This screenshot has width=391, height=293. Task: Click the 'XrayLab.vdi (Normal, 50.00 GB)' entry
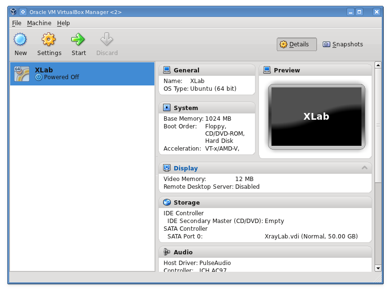click(x=311, y=237)
